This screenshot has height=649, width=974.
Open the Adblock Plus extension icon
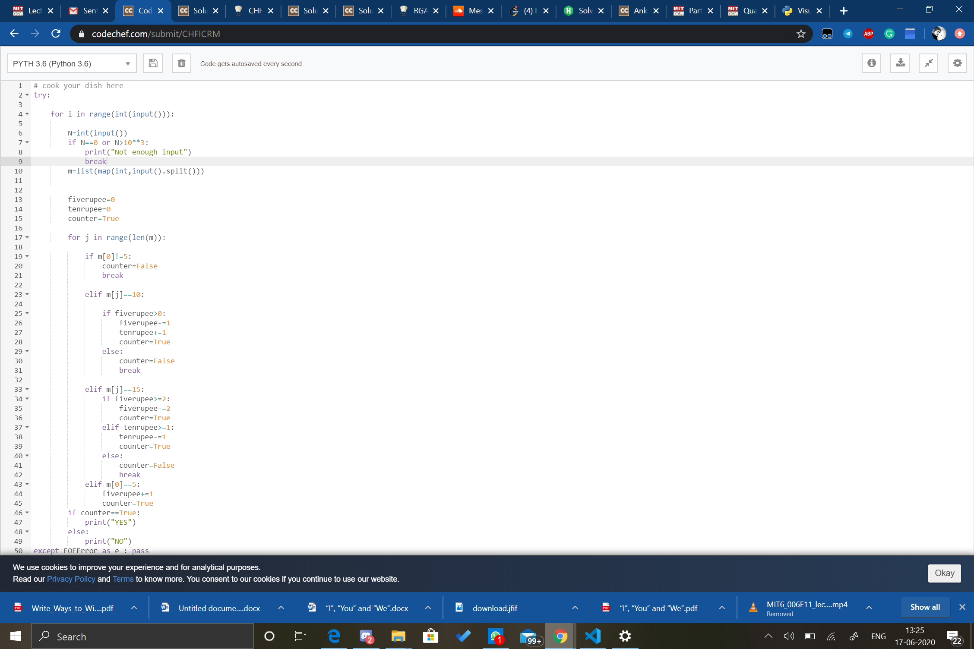tap(869, 34)
